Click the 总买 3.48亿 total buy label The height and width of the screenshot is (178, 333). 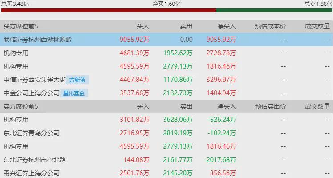pos(15,4)
